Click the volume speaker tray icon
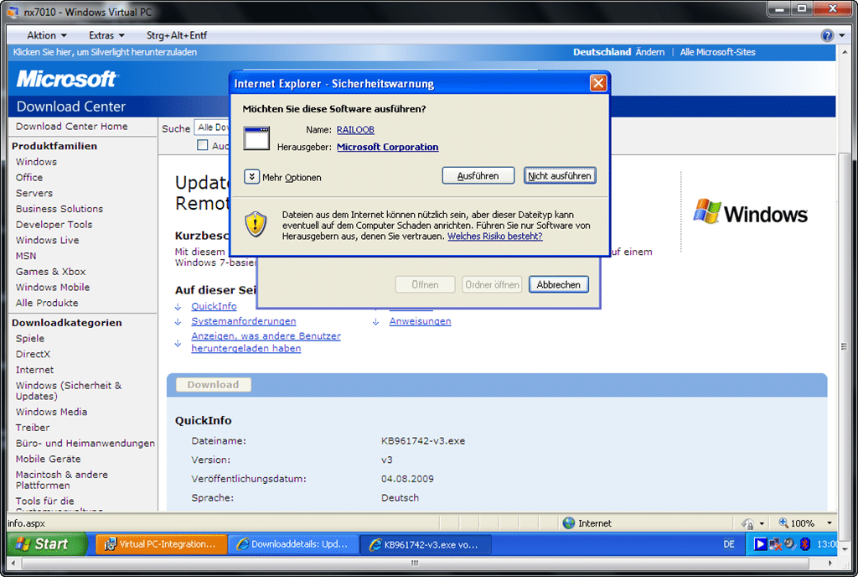 [x=789, y=543]
